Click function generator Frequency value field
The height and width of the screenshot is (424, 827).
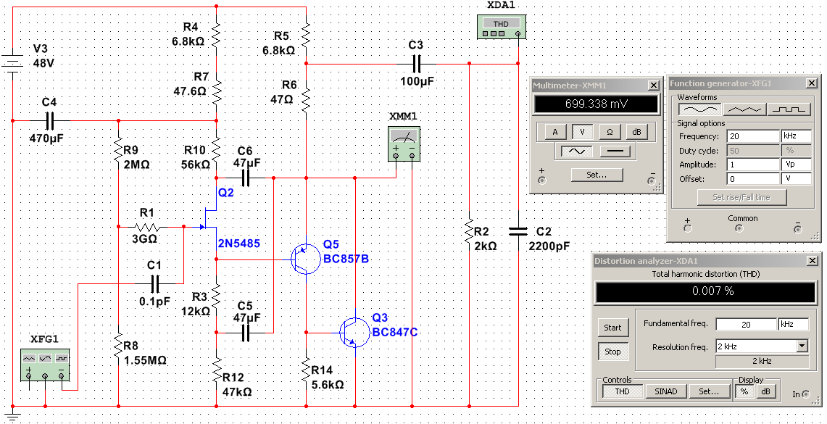point(752,136)
